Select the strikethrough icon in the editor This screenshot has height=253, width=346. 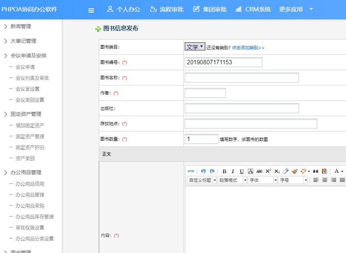pos(260,171)
